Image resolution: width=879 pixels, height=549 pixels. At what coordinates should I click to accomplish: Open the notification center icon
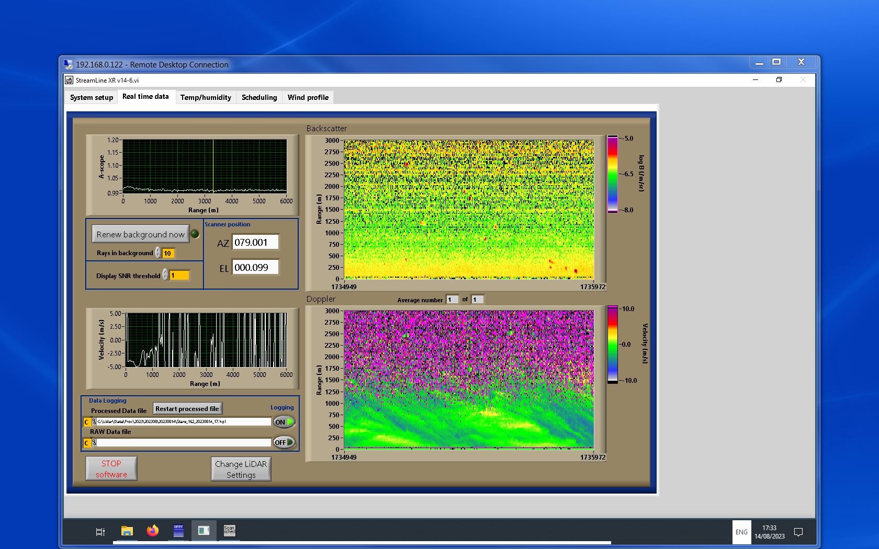click(x=798, y=532)
